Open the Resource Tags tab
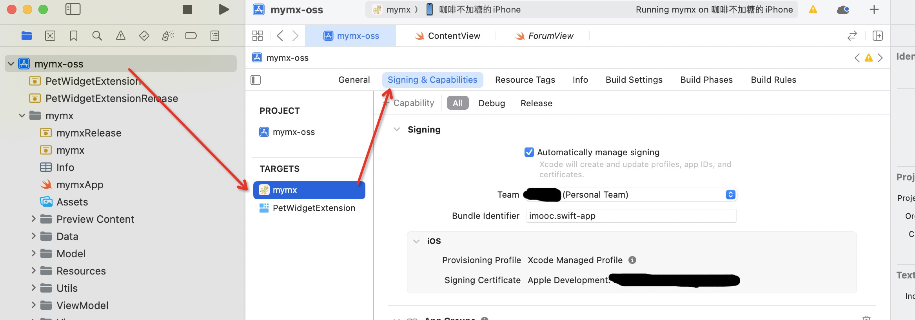 [525, 80]
